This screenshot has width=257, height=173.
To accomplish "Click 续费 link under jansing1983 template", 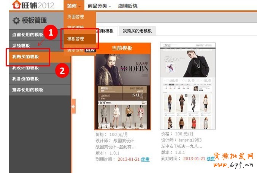I will tap(211, 159).
